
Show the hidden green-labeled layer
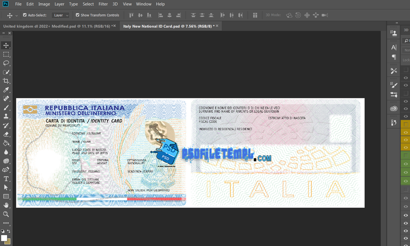click(x=406, y=155)
